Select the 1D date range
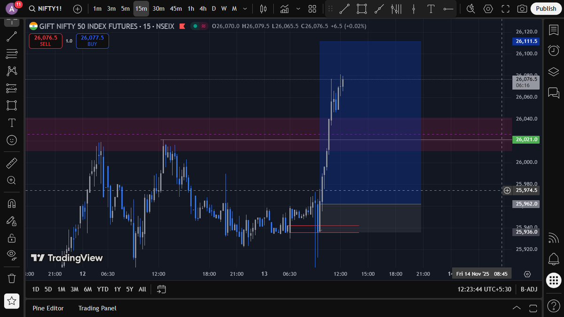Viewport: 564px width, 317px height. pos(36,289)
